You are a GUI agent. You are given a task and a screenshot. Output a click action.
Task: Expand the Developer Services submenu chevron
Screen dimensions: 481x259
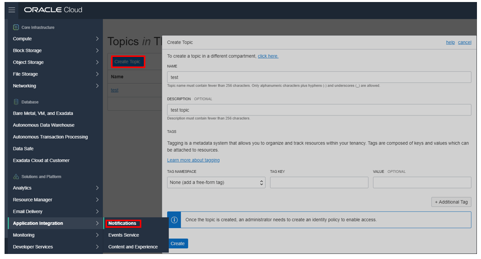[97, 247]
